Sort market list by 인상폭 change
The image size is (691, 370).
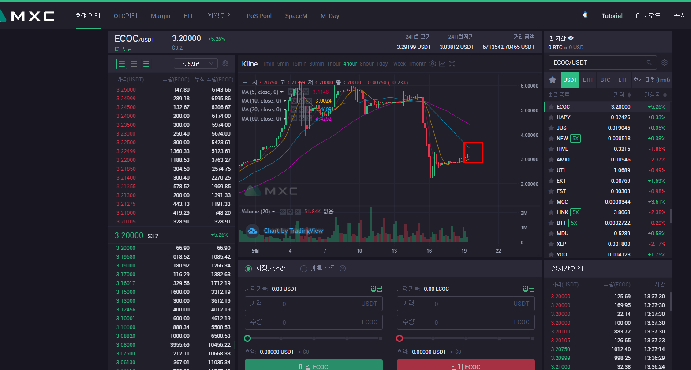[x=655, y=95]
